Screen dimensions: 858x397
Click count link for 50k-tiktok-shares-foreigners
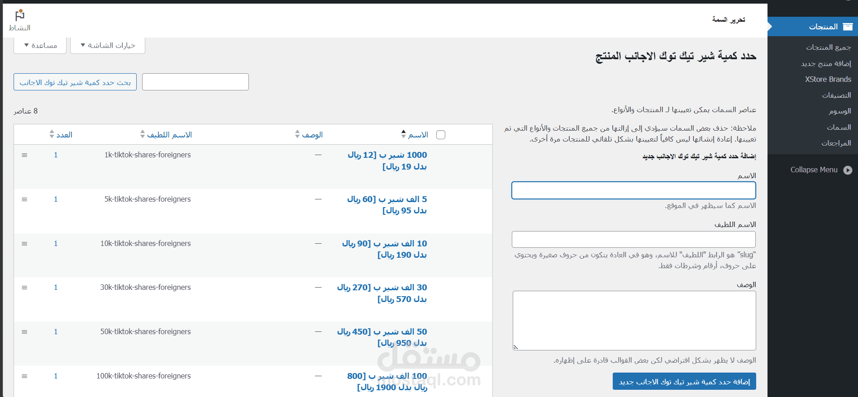point(56,332)
